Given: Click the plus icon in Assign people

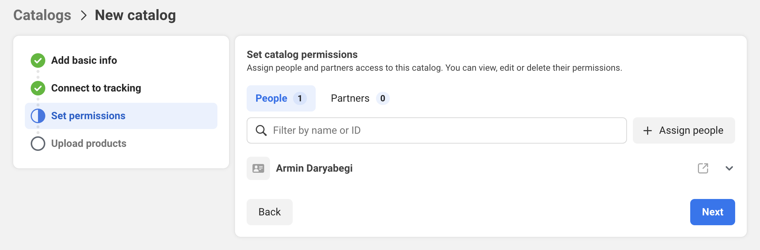Looking at the screenshot, I should [647, 131].
